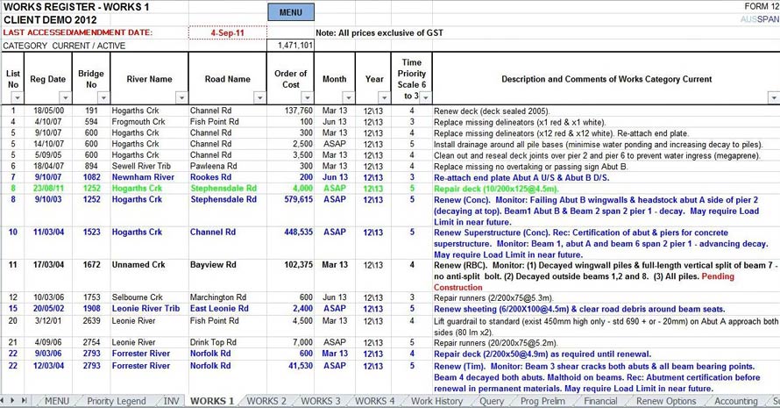Screen dimensions: 780x408
Task: Open the Order of Cost filter dropdown
Action: pyautogui.click(x=307, y=97)
